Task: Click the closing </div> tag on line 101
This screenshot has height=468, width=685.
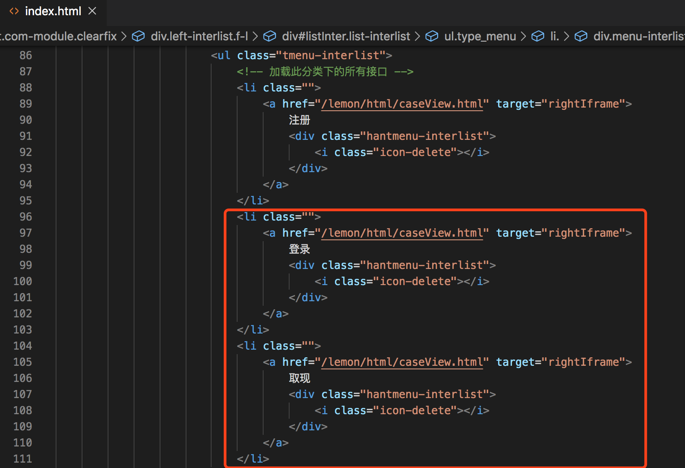Action: click(x=308, y=298)
